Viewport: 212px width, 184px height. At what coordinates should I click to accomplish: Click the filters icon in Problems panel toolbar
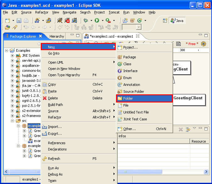pos(188,129)
